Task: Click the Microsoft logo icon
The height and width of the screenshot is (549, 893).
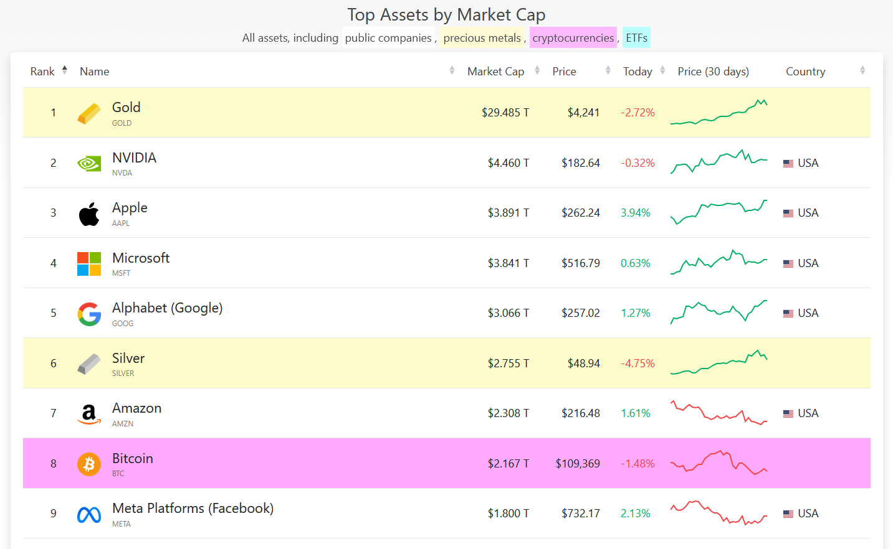Action: pyautogui.click(x=89, y=264)
